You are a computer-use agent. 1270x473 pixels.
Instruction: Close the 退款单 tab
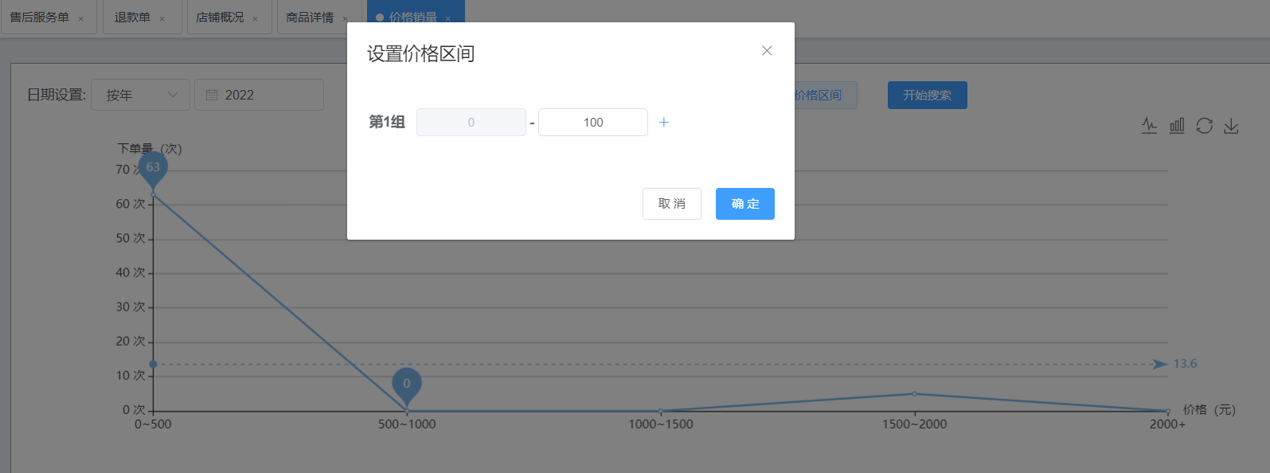[x=162, y=18]
